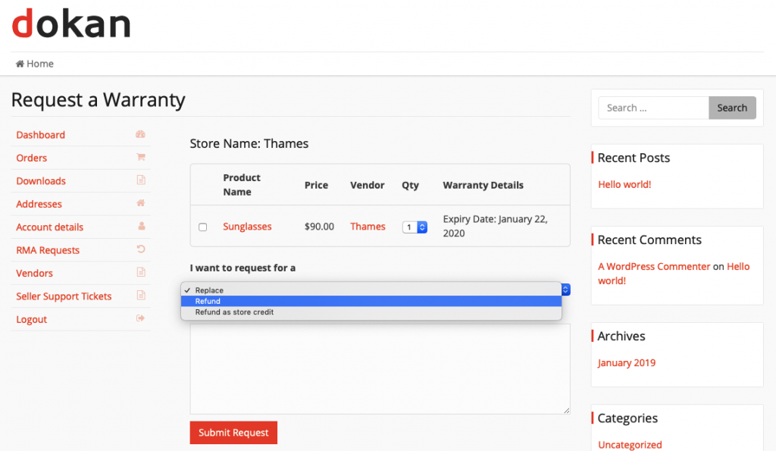This screenshot has width=776, height=451.
Task: Click the Orders shopping cart icon
Action: (x=141, y=157)
